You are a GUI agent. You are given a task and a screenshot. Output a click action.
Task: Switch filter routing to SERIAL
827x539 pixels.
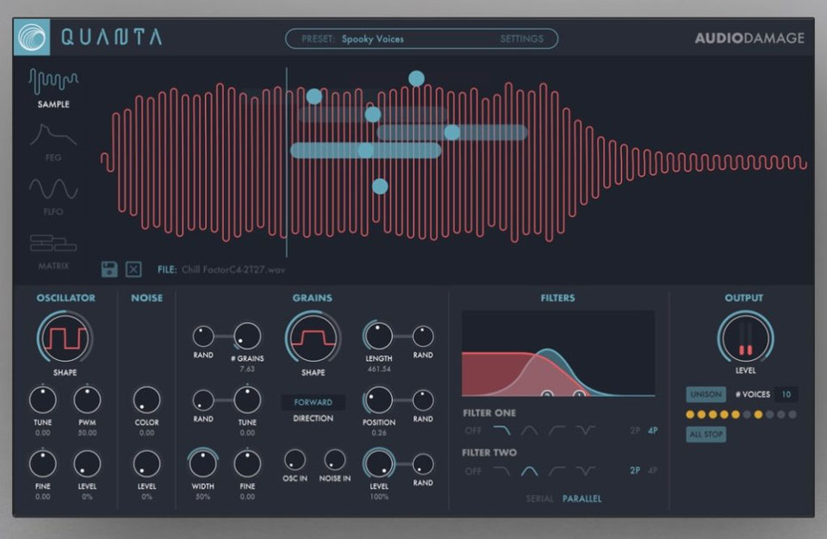point(539,498)
